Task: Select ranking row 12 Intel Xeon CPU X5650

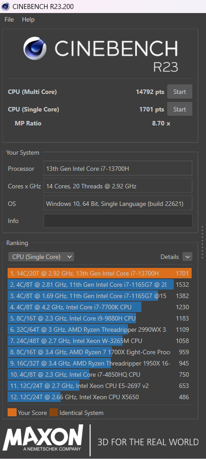Action: click(x=100, y=397)
